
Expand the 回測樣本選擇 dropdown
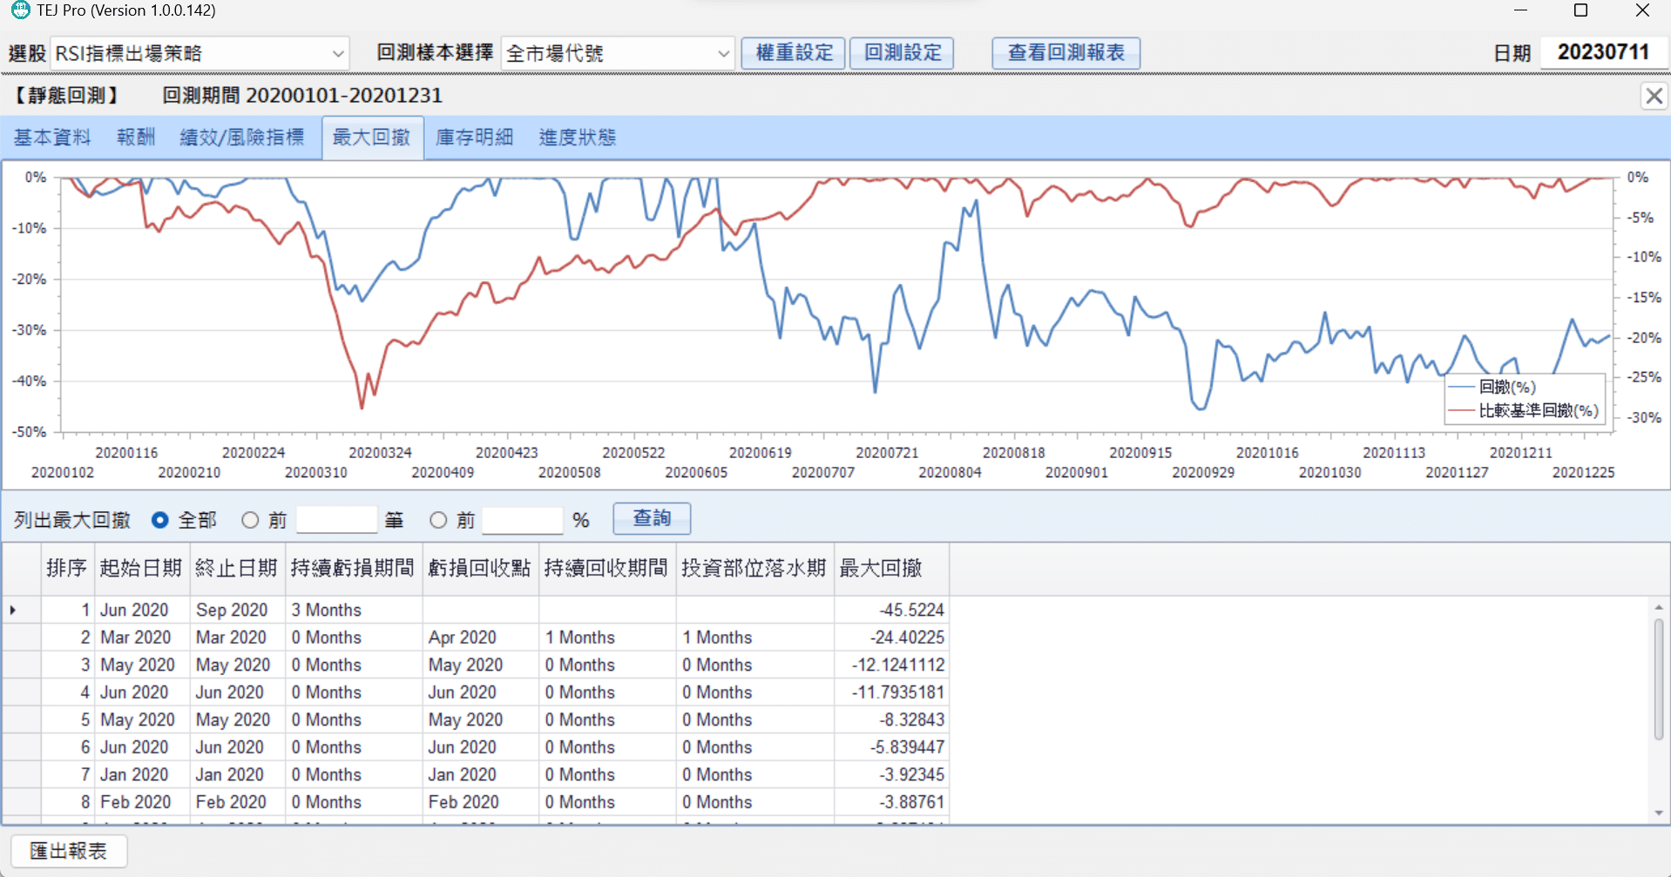click(x=722, y=53)
